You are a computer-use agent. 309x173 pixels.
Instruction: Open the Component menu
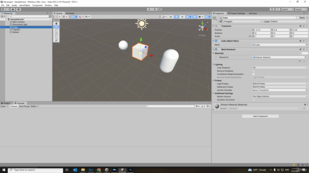[x=37, y=5]
